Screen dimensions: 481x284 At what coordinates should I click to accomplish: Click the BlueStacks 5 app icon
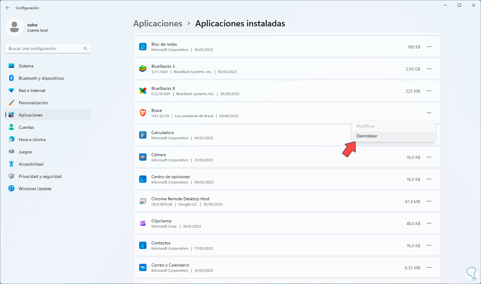pyautogui.click(x=143, y=69)
